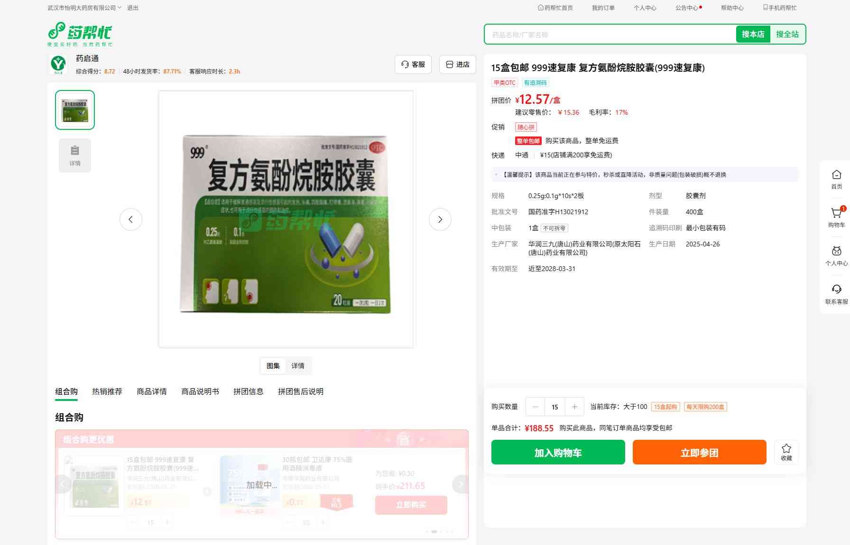
Task: Switch to the 拼团信息 tab
Action: click(x=248, y=391)
